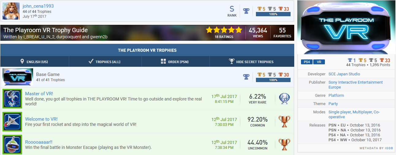The width and height of the screenshot is (396, 155).
Task: Click the platinum trophy for Master of VR
Action: pos(284,99)
